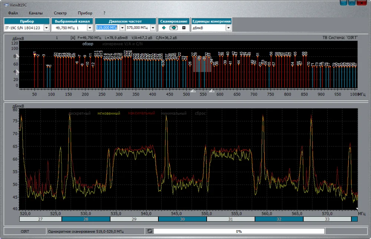The width and height of the screenshot is (371, 239).
Task: Click the ViewIt19C title bar icon
Action: (x=6, y=5)
